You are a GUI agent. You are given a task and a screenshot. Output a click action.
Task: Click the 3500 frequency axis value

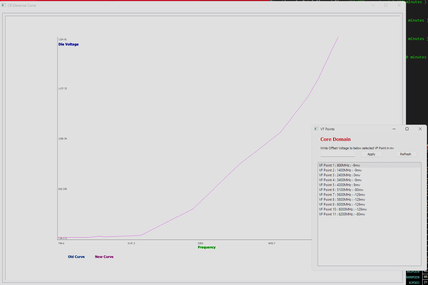click(200, 243)
